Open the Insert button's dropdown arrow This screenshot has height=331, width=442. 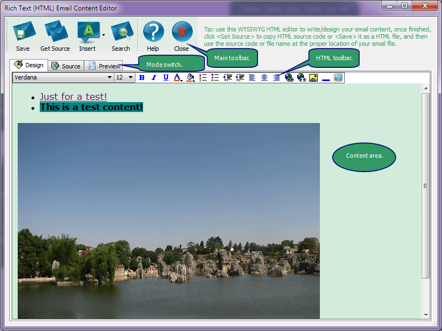tap(103, 35)
